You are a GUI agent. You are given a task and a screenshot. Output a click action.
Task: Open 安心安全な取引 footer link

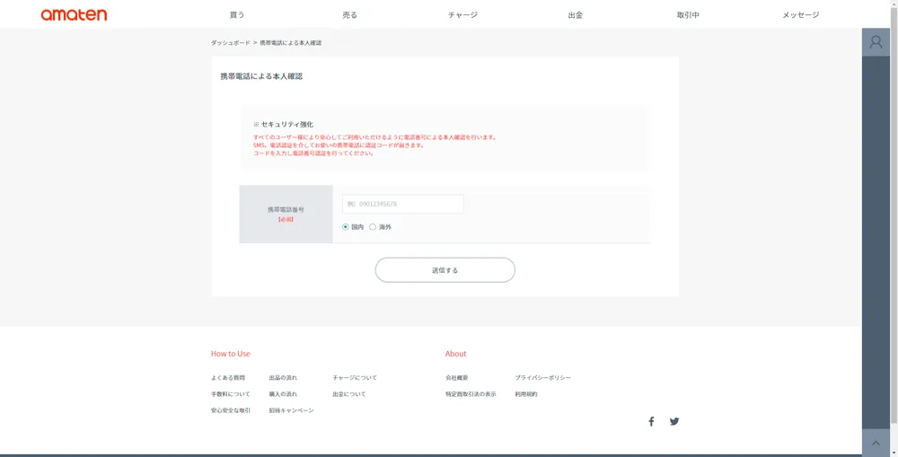click(230, 410)
